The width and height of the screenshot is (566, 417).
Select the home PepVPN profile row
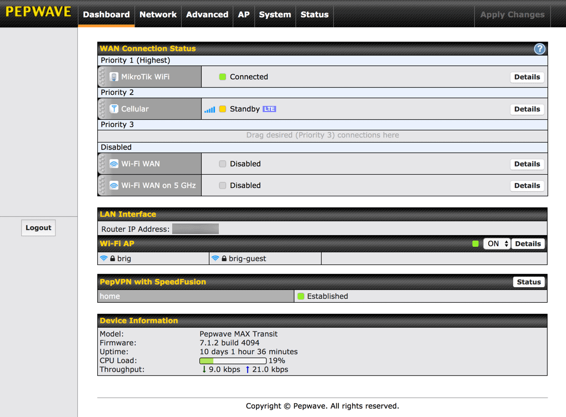pos(196,296)
